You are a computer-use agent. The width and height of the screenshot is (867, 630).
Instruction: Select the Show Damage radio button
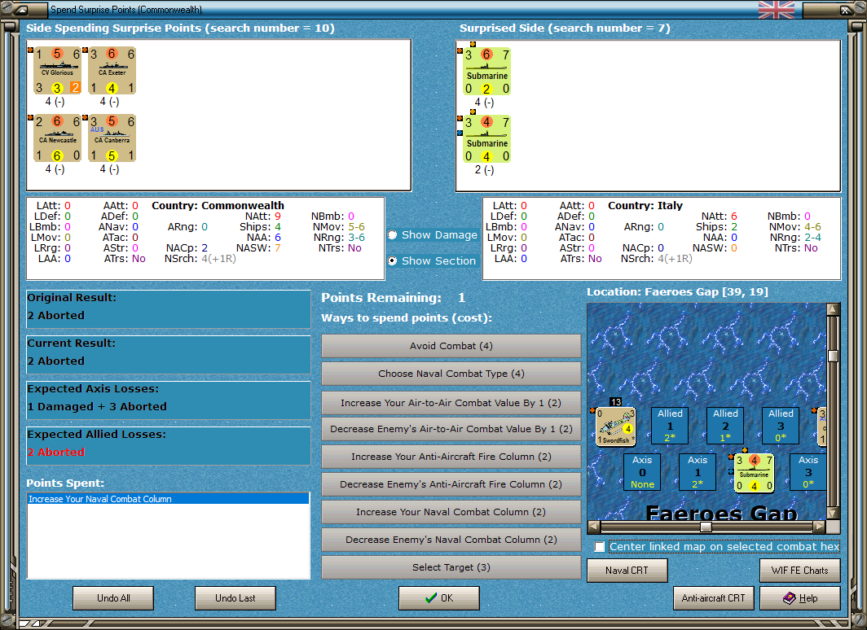point(393,234)
